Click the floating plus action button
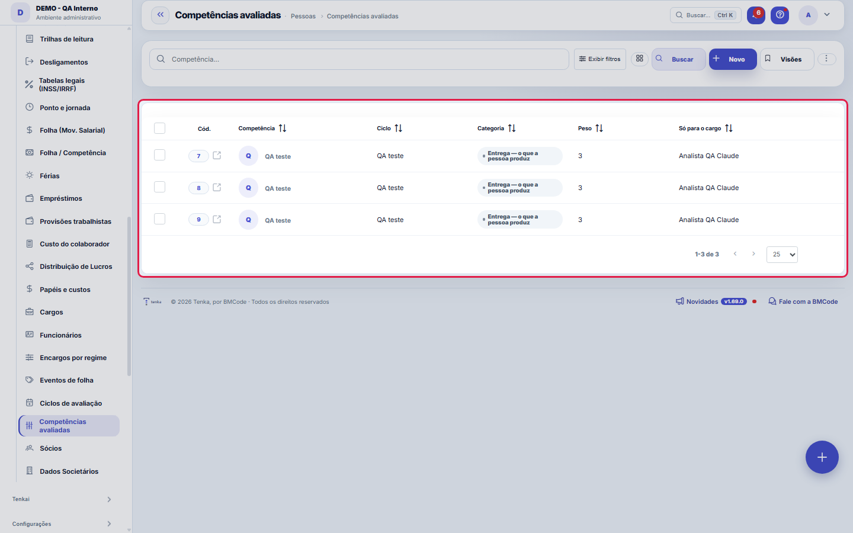This screenshot has height=533, width=853. tap(822, 457)
